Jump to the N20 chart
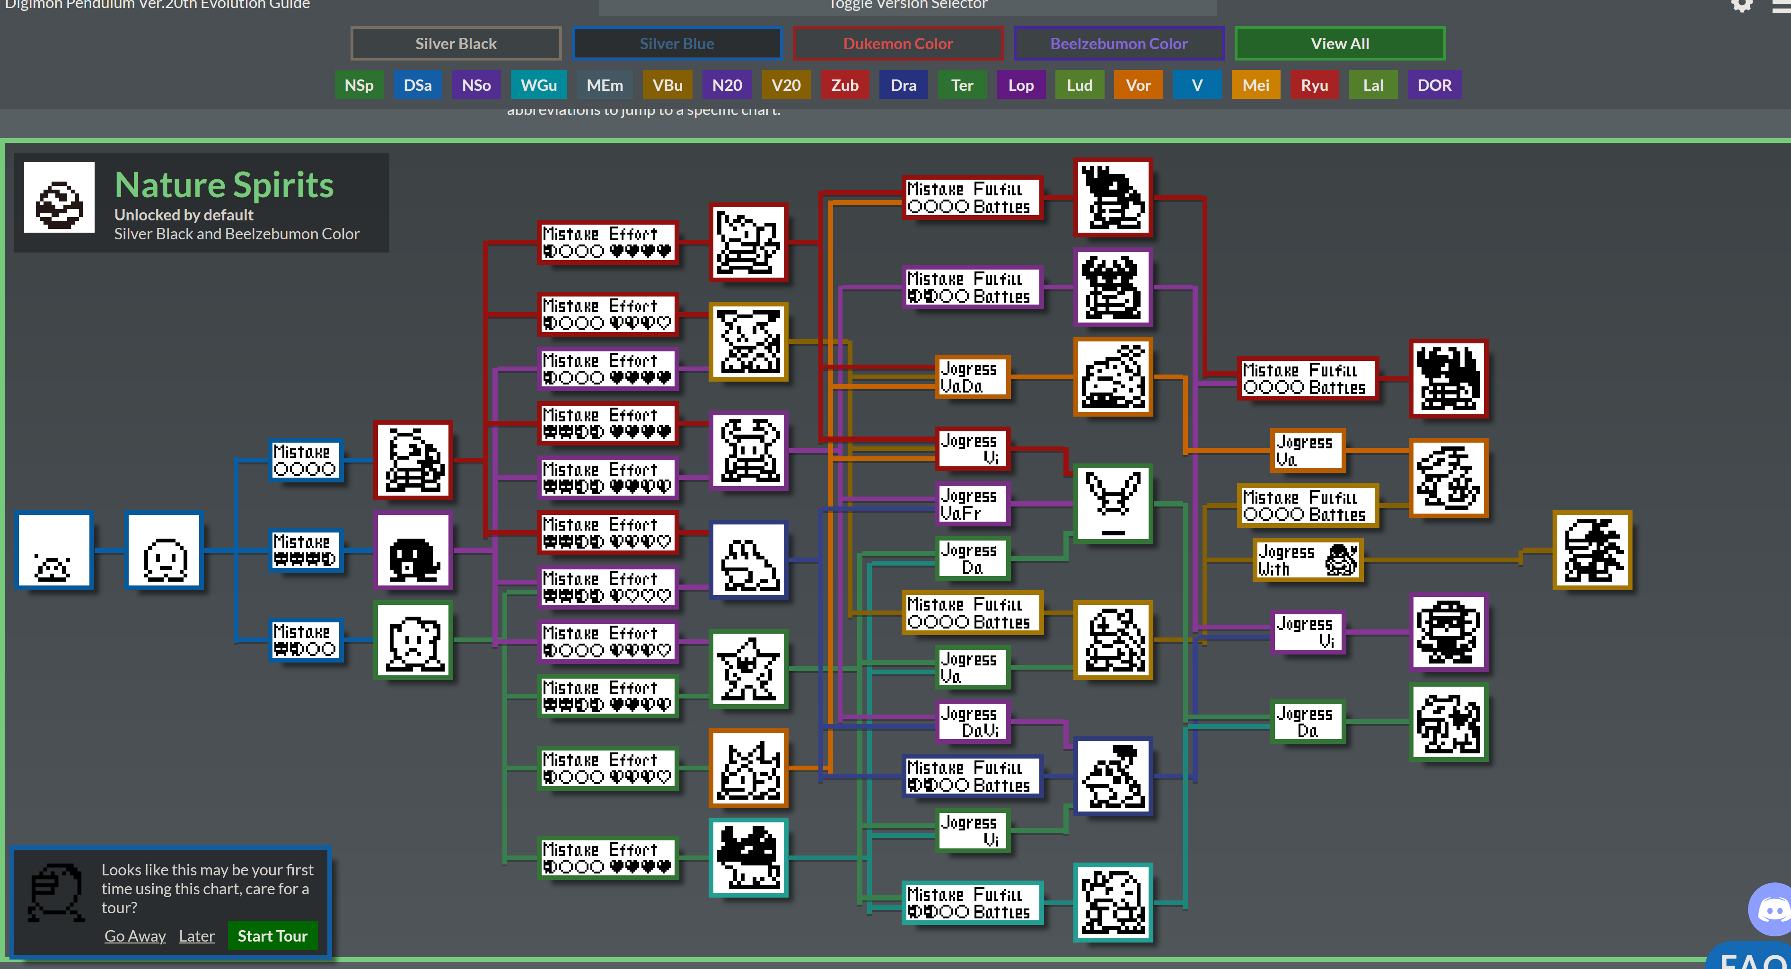 point(727,85)
